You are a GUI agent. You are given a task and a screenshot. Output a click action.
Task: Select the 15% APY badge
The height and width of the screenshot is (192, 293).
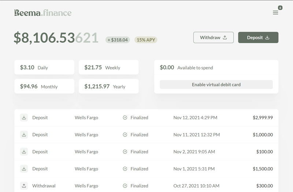(x=146, y=40)
